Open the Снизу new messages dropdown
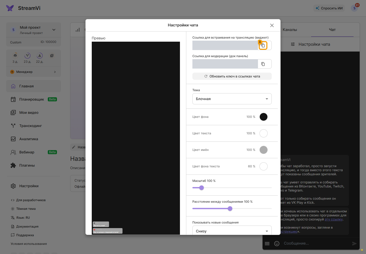Image resolution: width=366 pixels, height=254 pixels. click(232, 231)
